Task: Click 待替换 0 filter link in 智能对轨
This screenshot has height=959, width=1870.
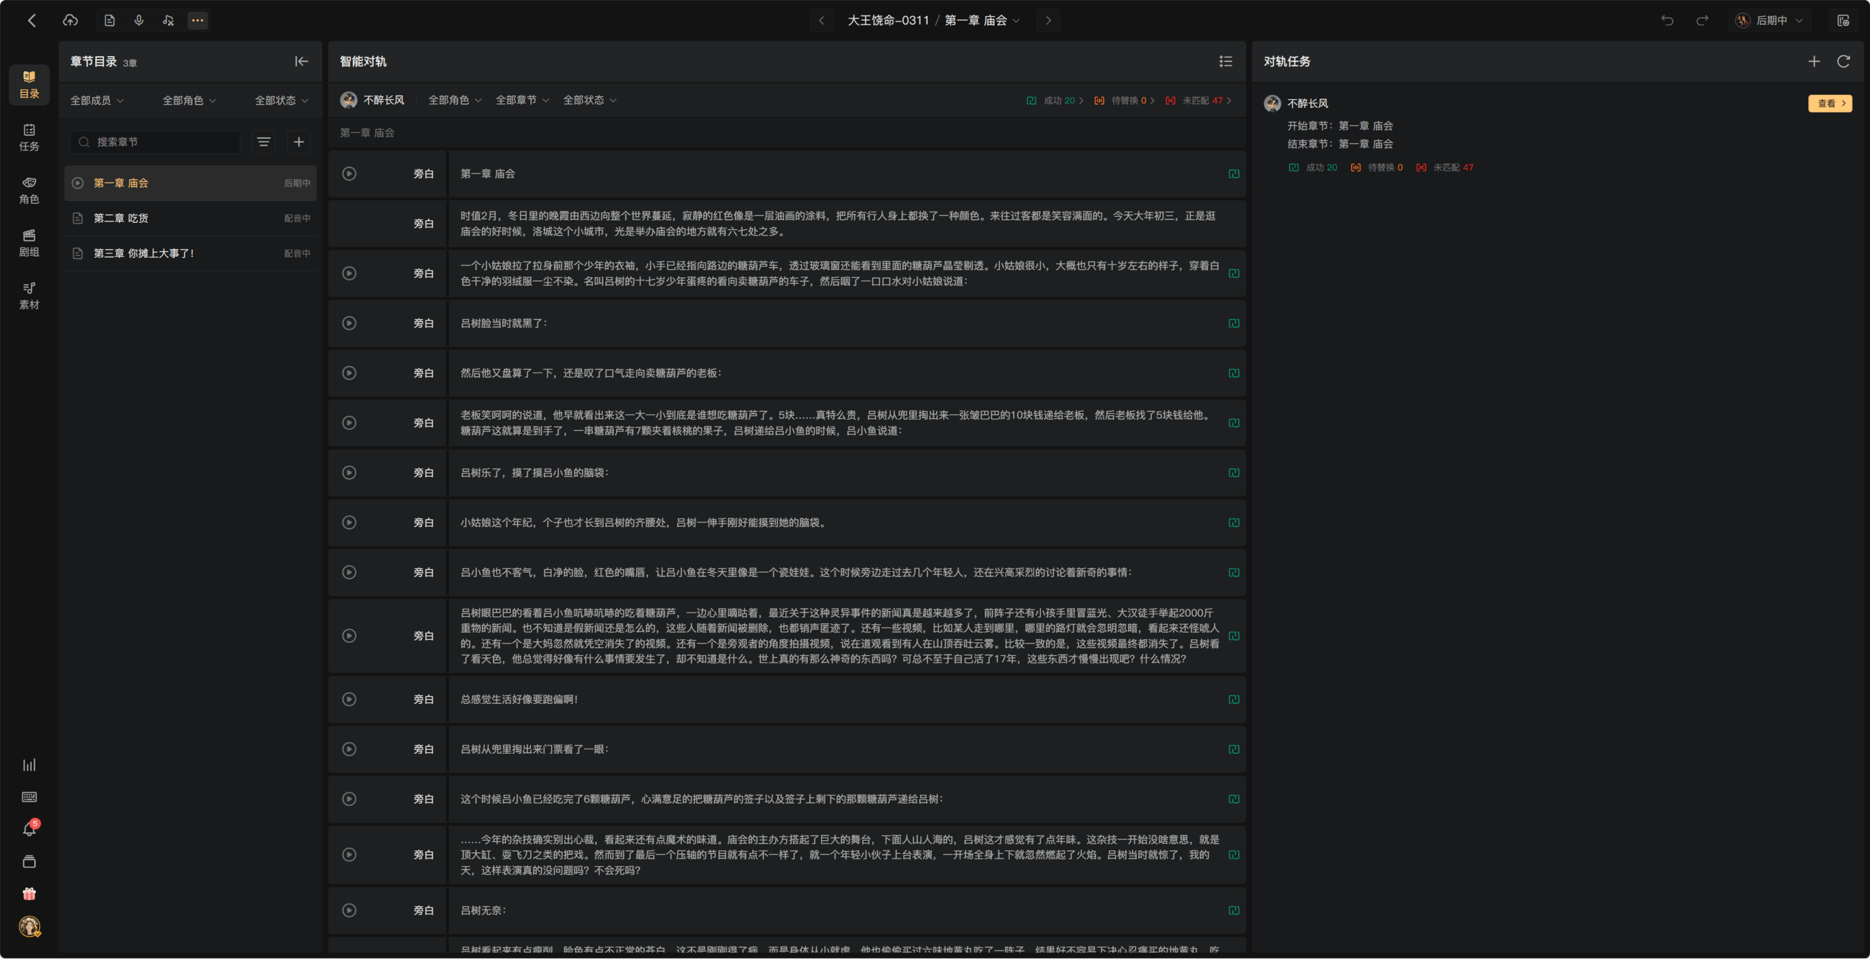Action: point(1124,101)
